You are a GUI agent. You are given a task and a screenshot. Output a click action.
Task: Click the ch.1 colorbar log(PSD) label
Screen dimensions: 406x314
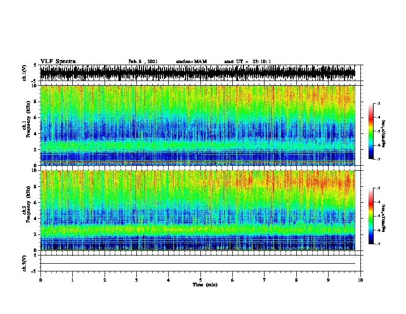[384, 133]
